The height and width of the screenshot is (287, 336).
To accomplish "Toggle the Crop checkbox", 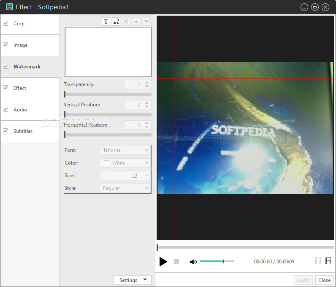I will click(5, 23).
